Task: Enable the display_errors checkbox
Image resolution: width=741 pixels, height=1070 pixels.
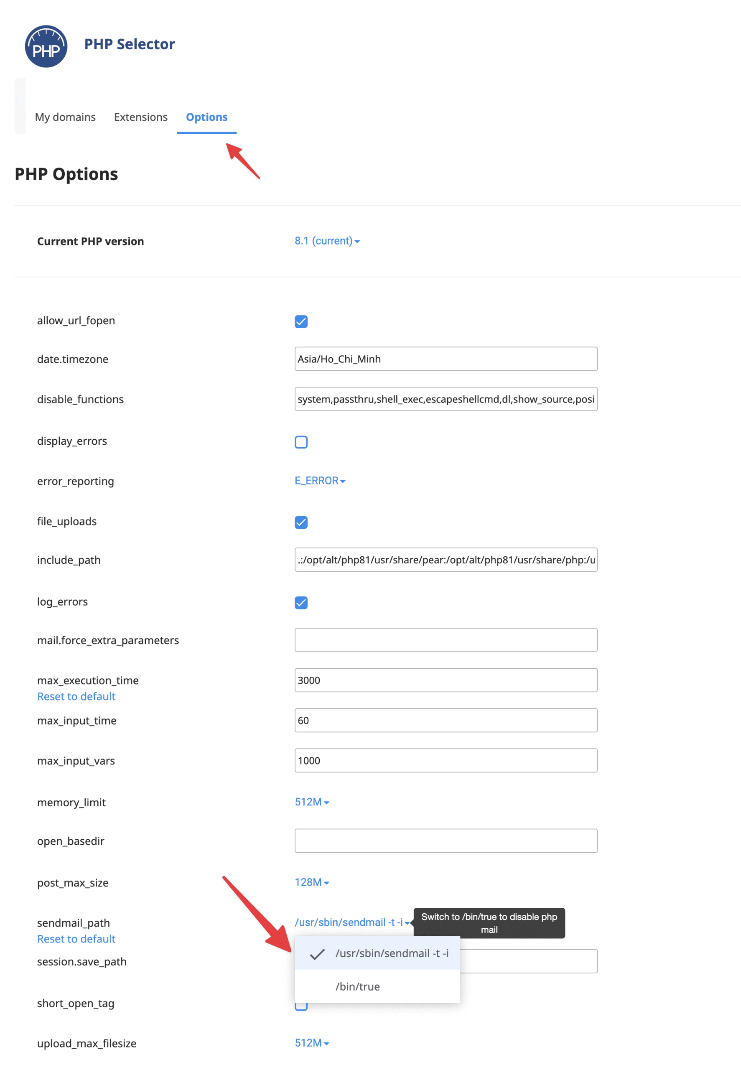Action: pyautogui.click(x=301, y=441)
